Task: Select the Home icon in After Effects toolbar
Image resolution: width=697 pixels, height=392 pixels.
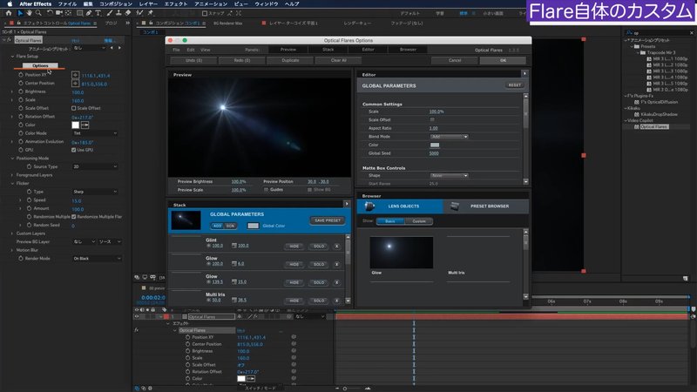Action: (9, 13)
